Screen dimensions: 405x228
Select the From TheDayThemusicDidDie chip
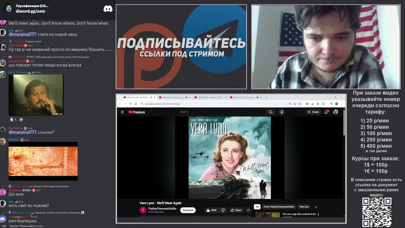pyautogui.click(x=279, y=207)
